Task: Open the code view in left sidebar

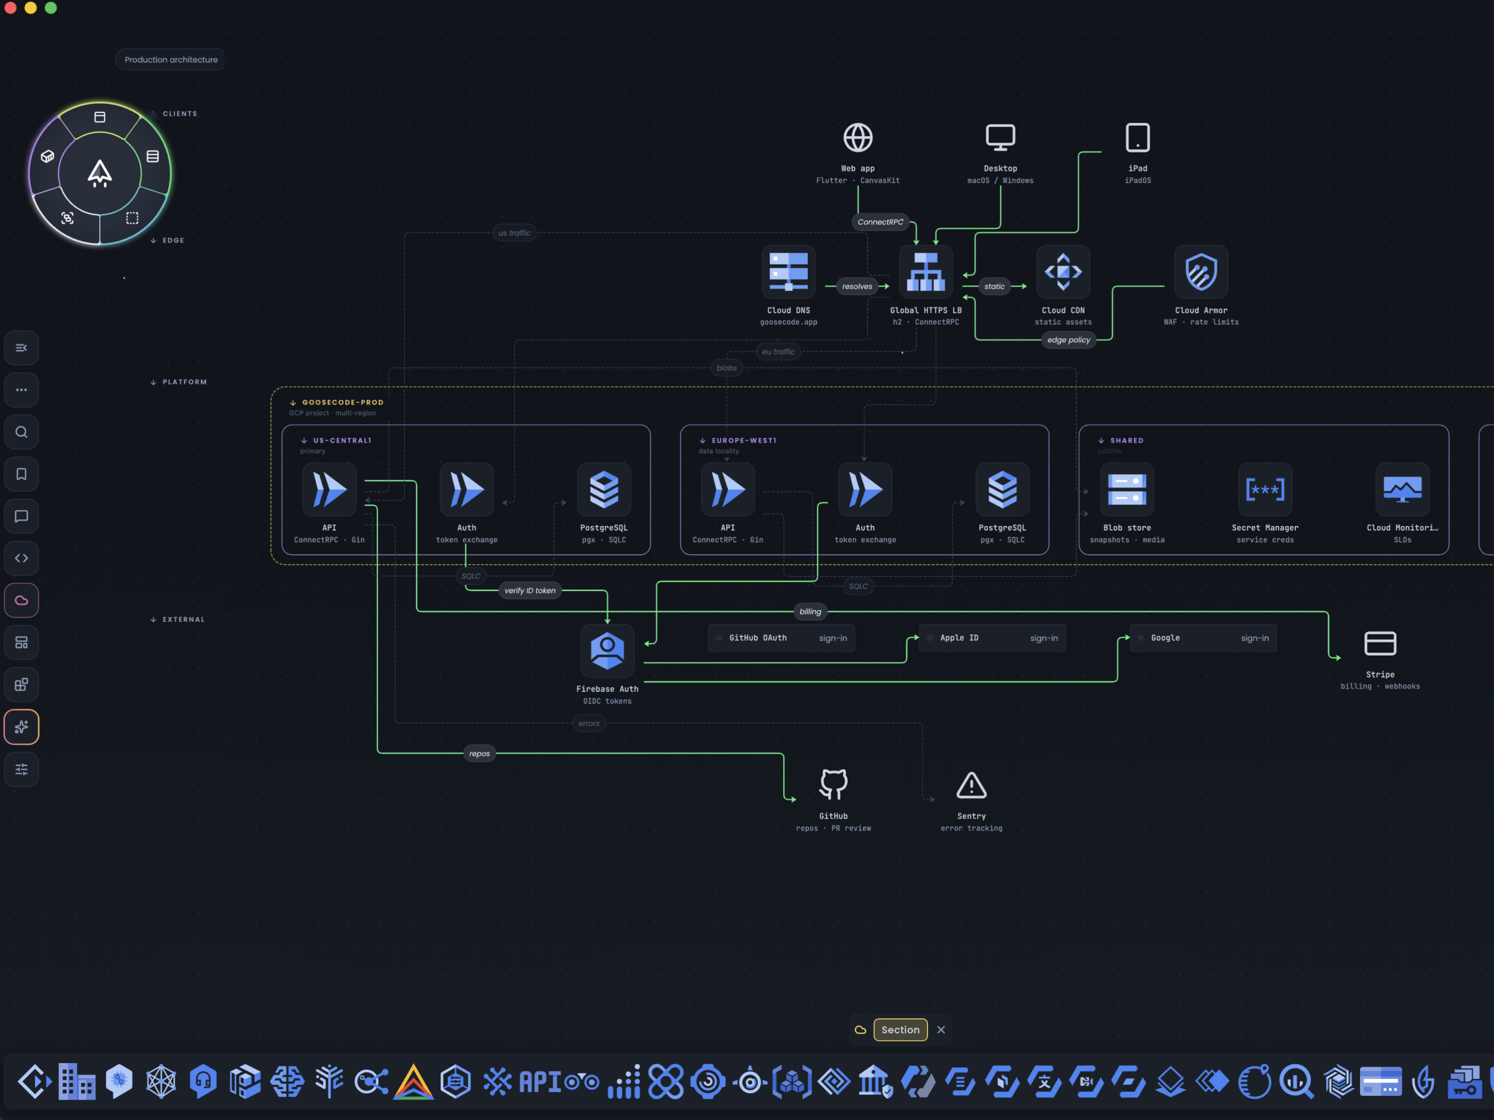Action: click(22, 558)
